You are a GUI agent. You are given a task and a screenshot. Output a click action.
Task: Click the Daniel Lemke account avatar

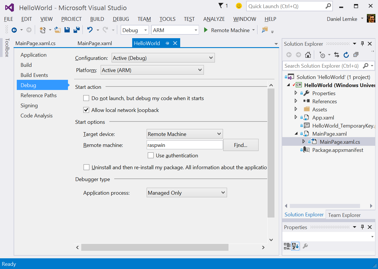pyautogui.click(x=371, y=19)
